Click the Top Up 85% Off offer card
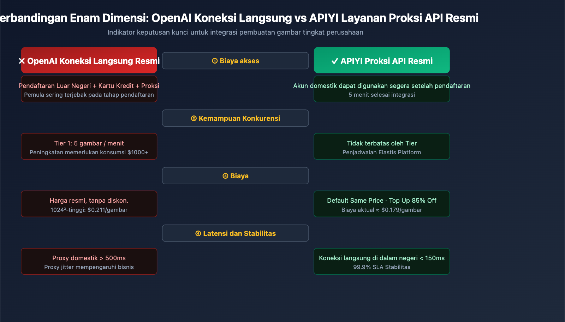 tap(382, 204)
